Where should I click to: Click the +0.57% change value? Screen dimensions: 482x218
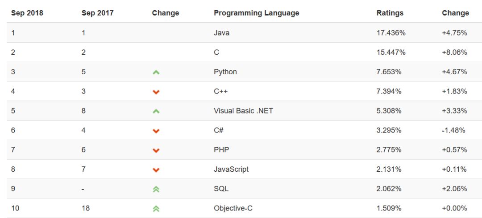tap(454, 149)
